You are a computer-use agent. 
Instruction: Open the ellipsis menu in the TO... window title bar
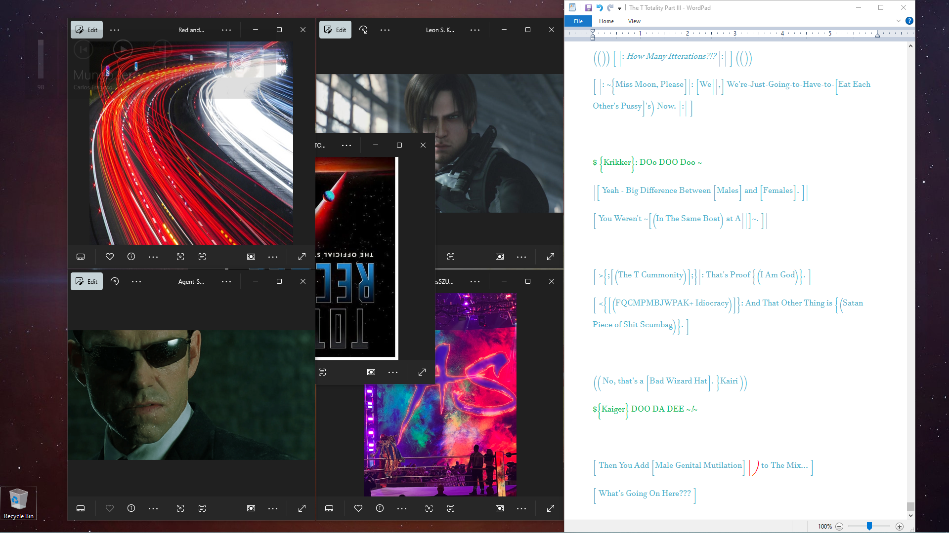[x=346, y=145]
